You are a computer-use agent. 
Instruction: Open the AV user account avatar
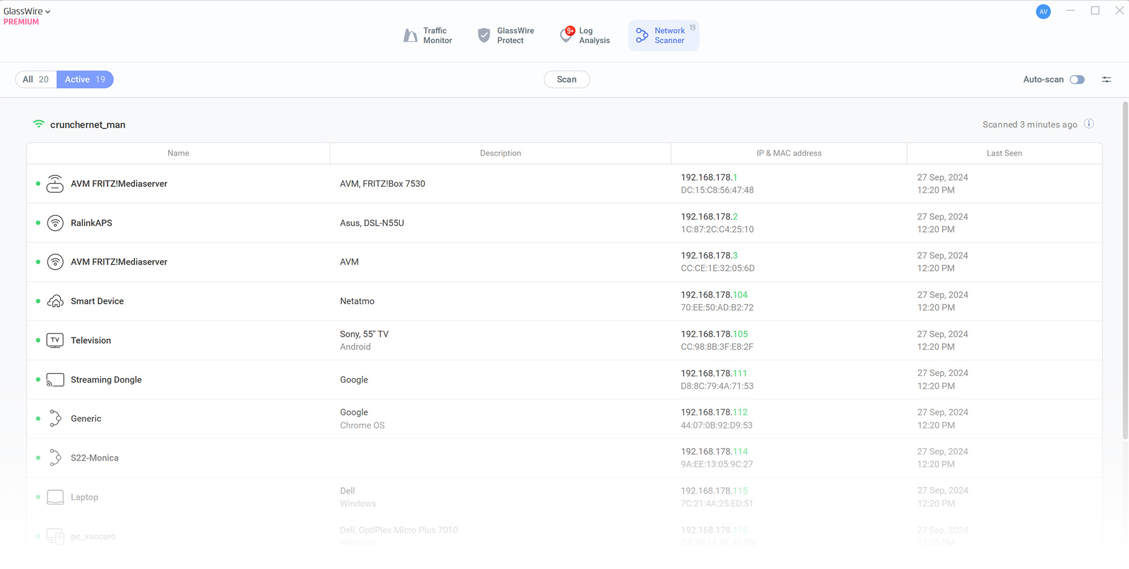(1043, 11)
